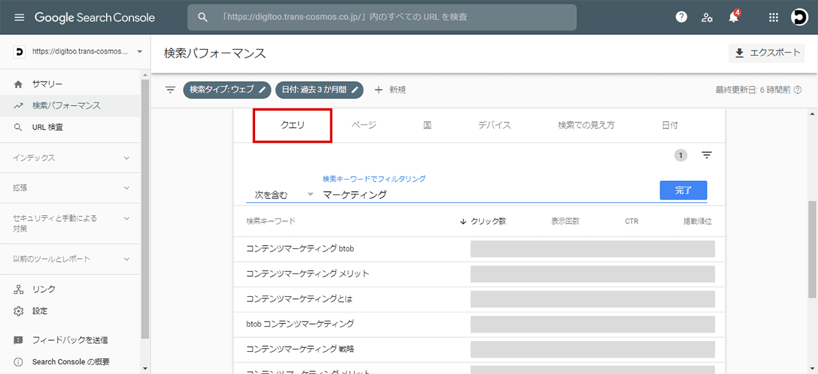Image resolution: width=818 pixels, height=374 pixels.
Task: Click the Google Search Console logo
Action: coord(95,18)
